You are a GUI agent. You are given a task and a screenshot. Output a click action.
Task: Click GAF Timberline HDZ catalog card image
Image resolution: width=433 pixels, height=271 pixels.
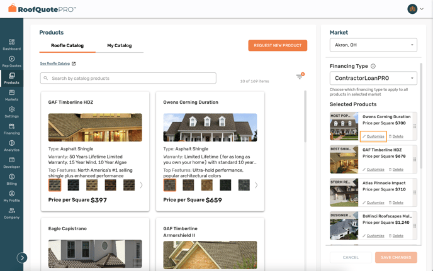click(95, 128)
